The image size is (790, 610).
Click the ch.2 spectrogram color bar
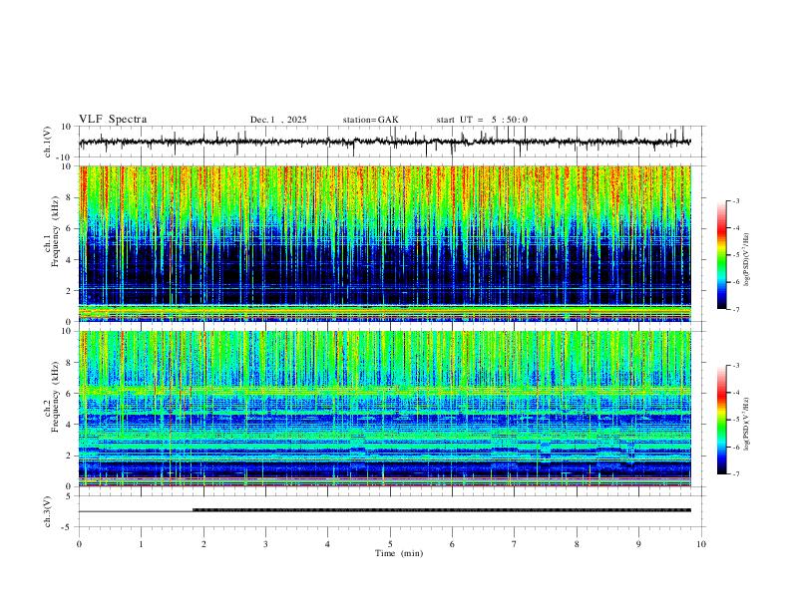tap(721, 420)
